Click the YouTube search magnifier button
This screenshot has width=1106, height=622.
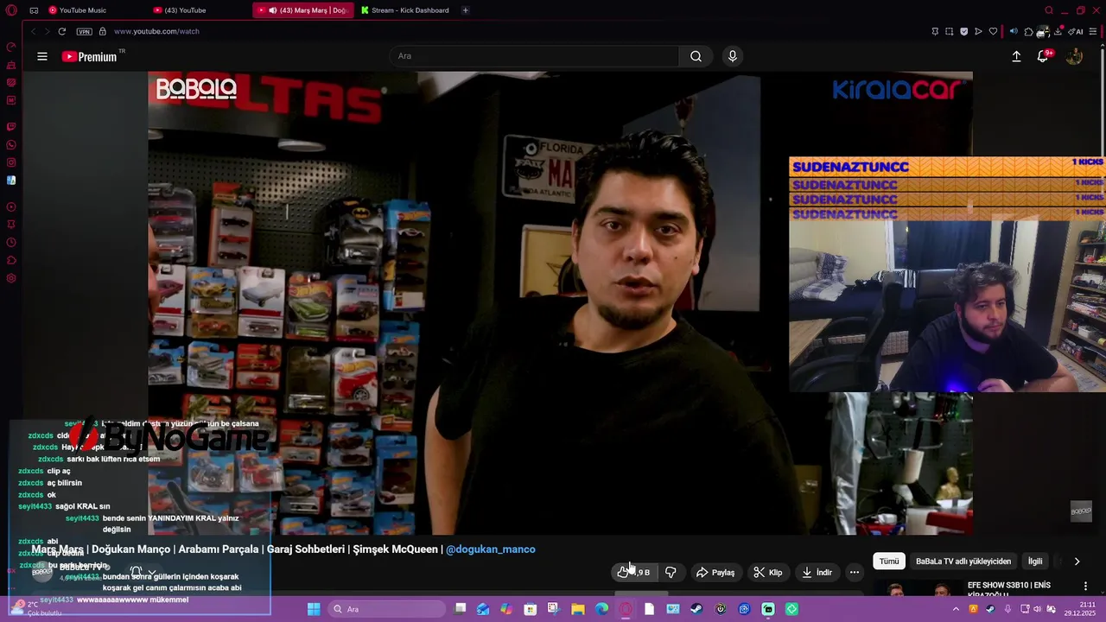[696, 56]
